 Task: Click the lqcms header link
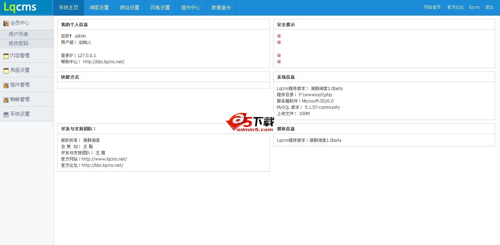[474, 7]
